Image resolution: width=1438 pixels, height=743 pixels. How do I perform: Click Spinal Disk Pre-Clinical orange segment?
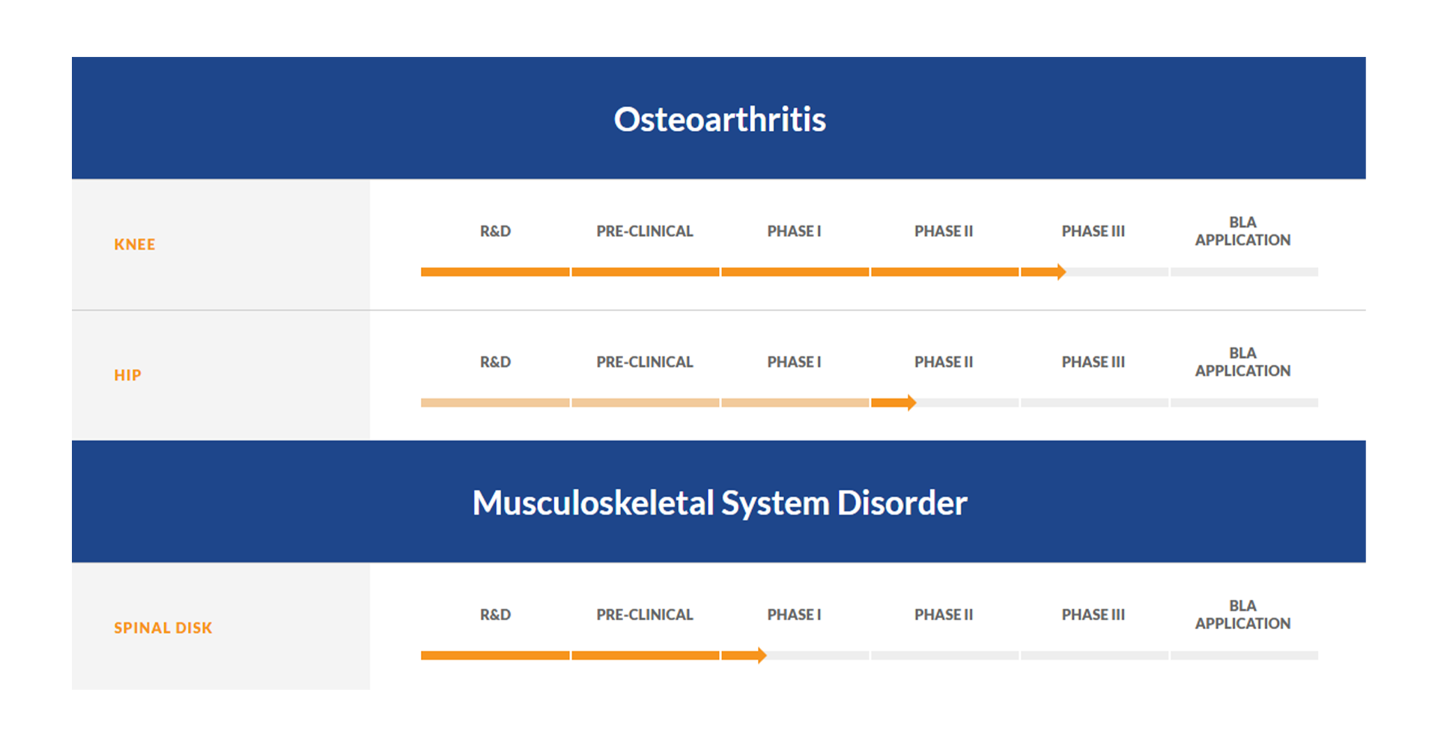point(646,655)
